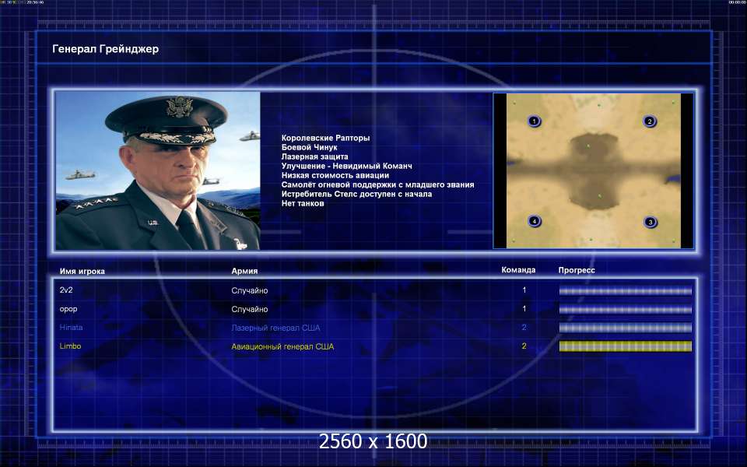Click "Истребитель Стелс доступен с начала"
Viewport: 747px width, 467px height.
coord(356,194)
